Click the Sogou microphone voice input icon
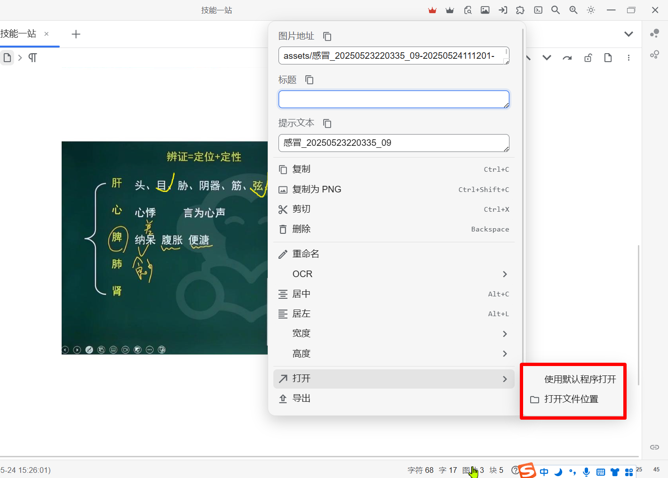668x478 pixels. [x=586, y=472]
